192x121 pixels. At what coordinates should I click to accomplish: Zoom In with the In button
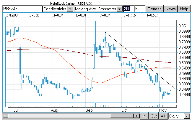point(144,116)
